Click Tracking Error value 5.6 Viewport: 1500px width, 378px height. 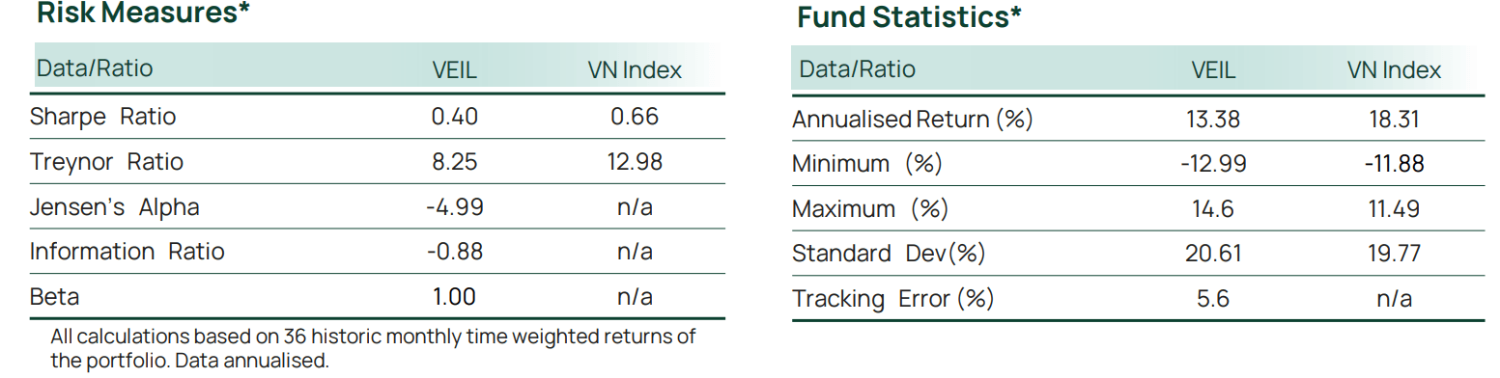[1213, 299]
